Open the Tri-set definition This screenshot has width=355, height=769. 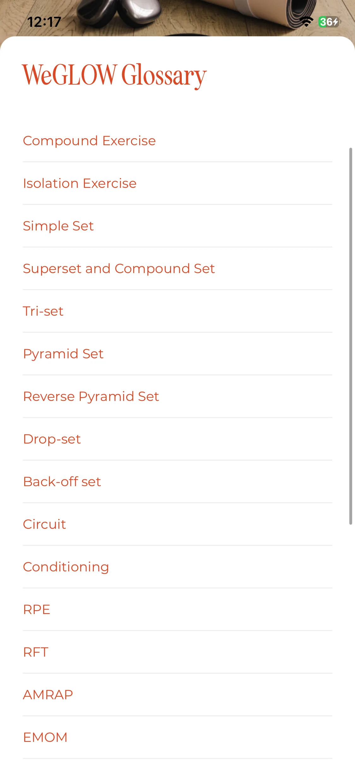click(x=43, y=311)
